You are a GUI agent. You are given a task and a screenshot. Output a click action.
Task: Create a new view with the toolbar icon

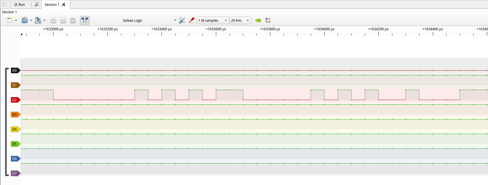[10, 20]
